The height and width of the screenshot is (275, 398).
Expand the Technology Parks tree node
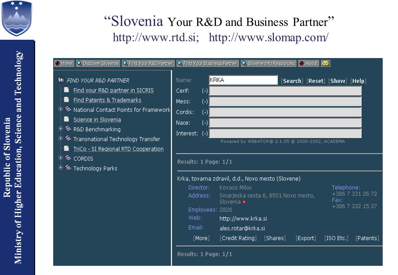point(60,168)
